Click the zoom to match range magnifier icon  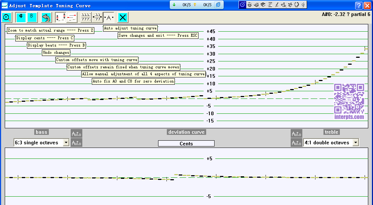[x=7, y=17]
